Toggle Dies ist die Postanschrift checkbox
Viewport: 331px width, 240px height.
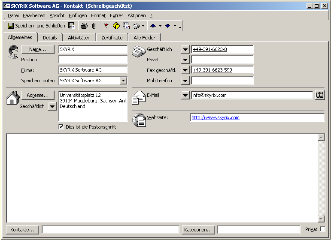(61, 126)
